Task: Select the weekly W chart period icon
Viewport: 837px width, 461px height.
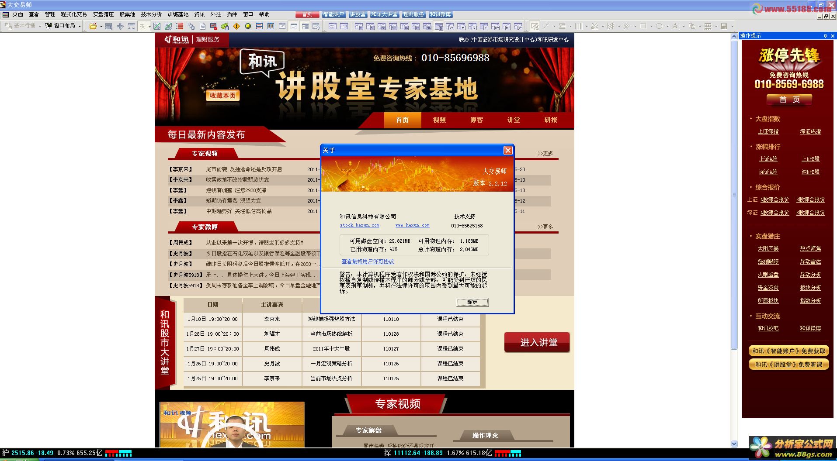Action: 450,26
